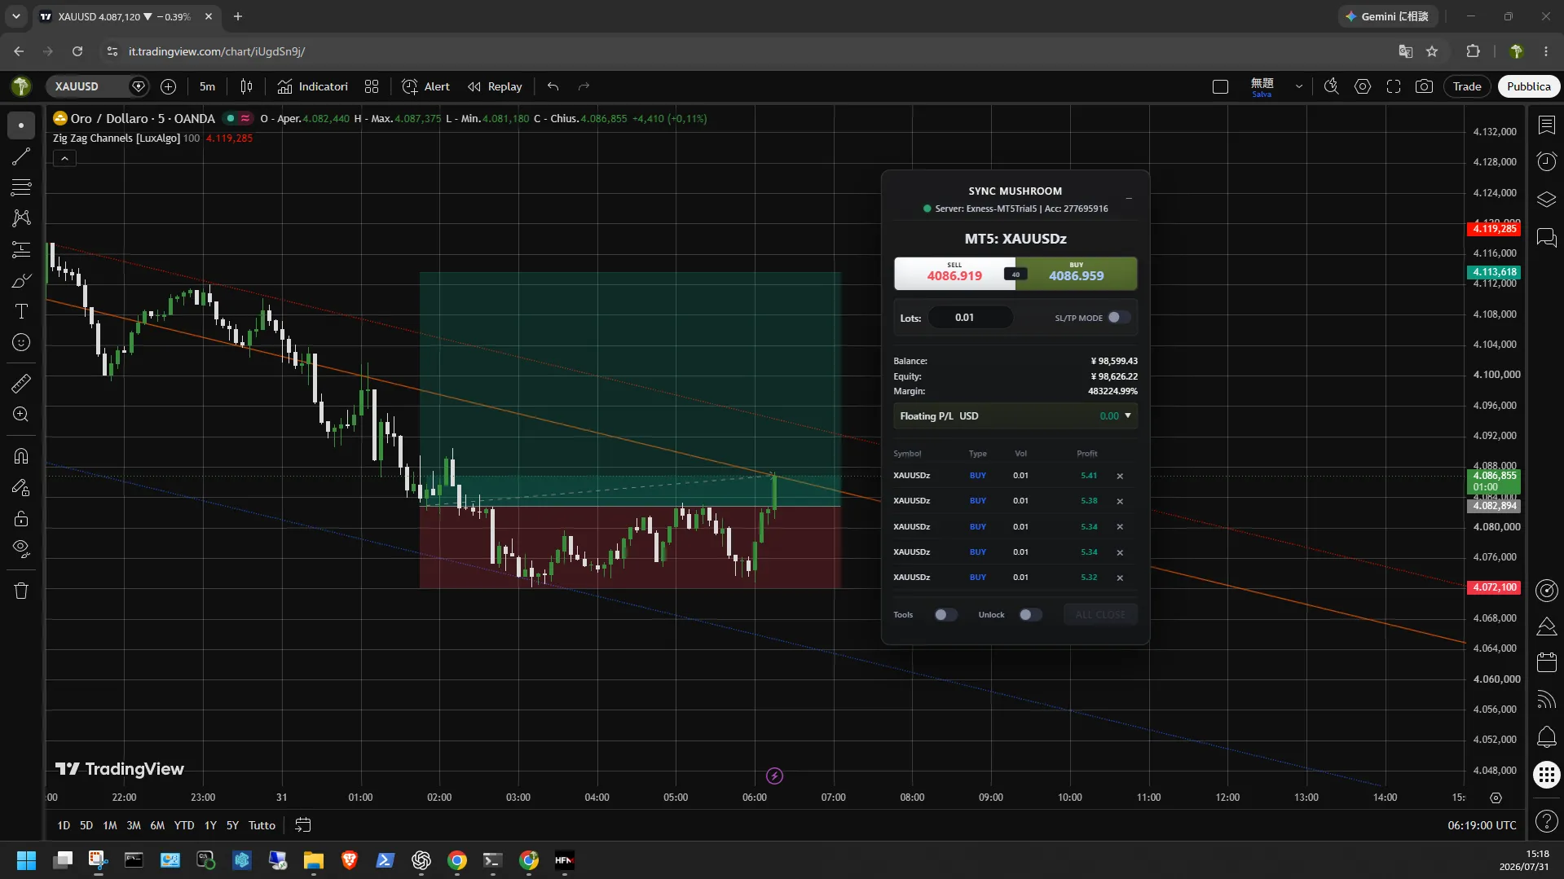Hide all drawings with eye icon
This screenshot has height=879, width=1564.
[x=21, y=549]
